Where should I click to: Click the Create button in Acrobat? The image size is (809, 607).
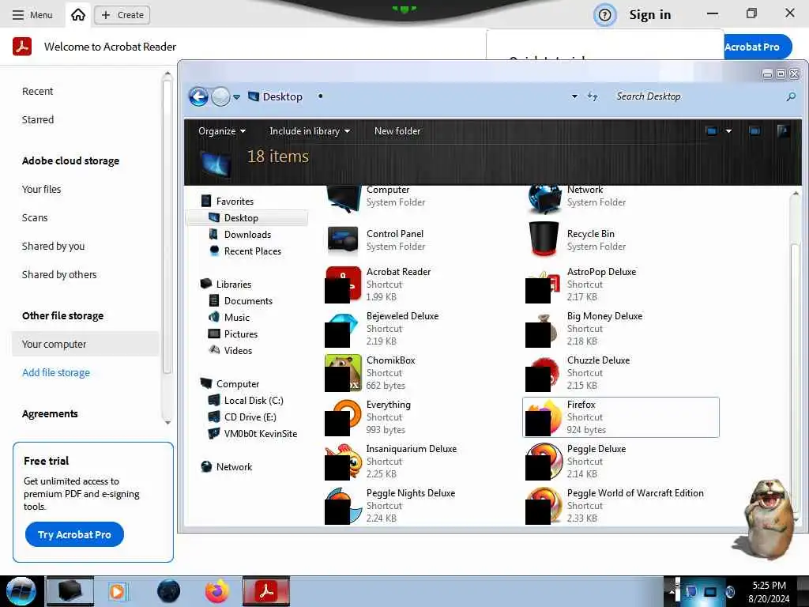pos(122,15)
